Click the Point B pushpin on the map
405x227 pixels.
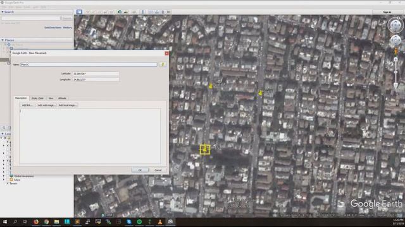(x=260, y=93)
